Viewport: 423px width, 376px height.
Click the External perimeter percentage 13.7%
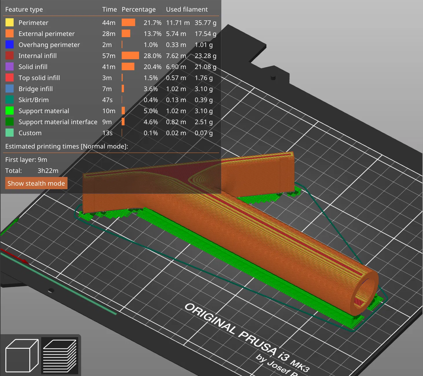[153, 34]
